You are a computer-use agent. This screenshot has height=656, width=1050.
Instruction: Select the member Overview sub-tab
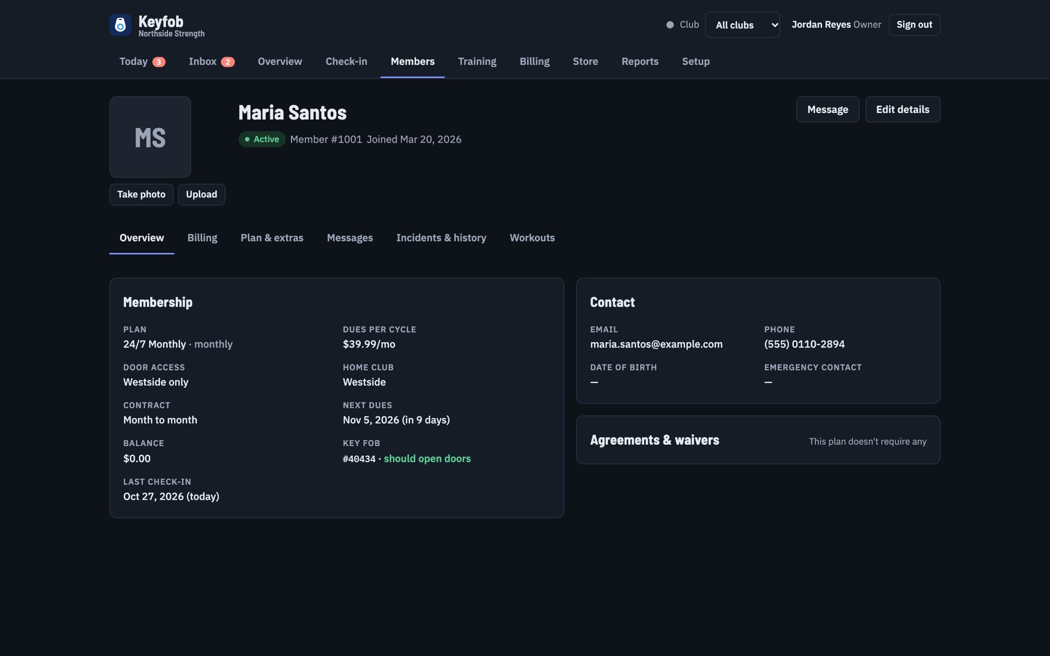(142, 237)
